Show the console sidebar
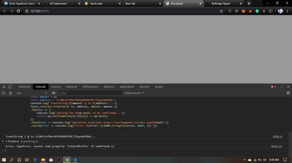The width and height of the screenshot is (292, 163). click(x=4, y=93)
